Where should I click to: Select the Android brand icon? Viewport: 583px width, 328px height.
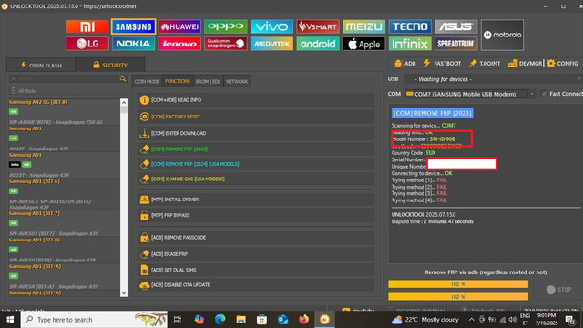(318, 44)
